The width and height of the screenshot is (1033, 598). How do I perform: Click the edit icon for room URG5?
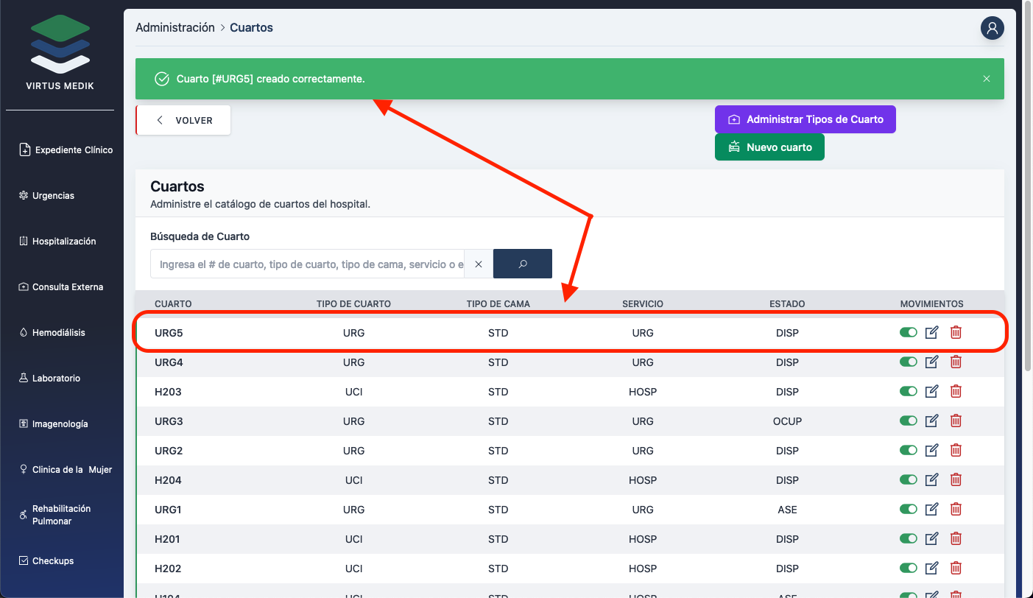point(931,333)
